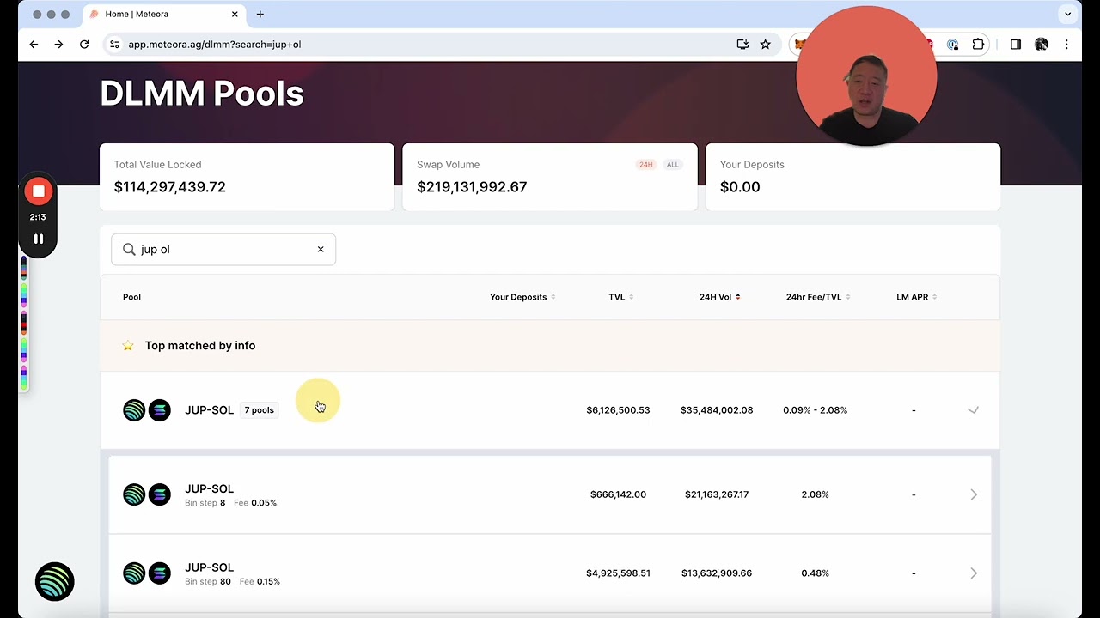Sort by LM APR column
Screen dimensions: 1100x618
917,297
